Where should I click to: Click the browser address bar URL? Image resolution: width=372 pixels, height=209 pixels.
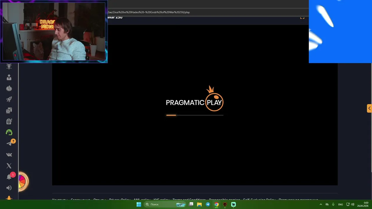[x=149, y=12]
